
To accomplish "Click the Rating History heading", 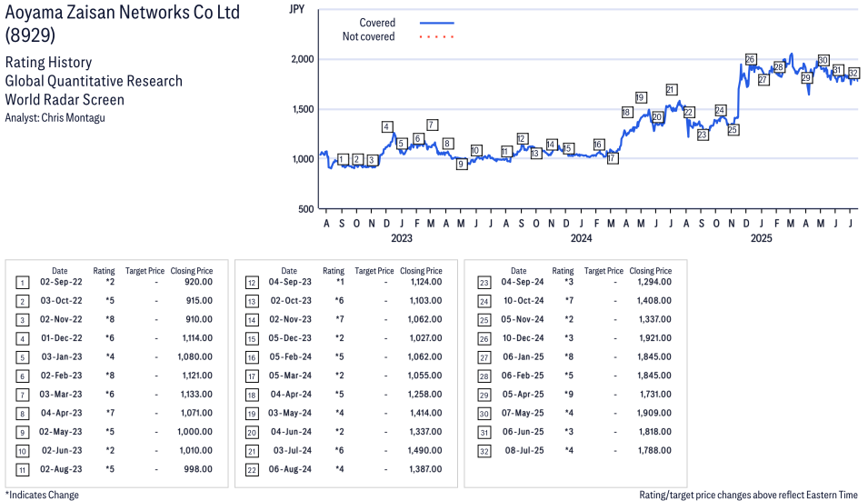I will coord(48,62).
